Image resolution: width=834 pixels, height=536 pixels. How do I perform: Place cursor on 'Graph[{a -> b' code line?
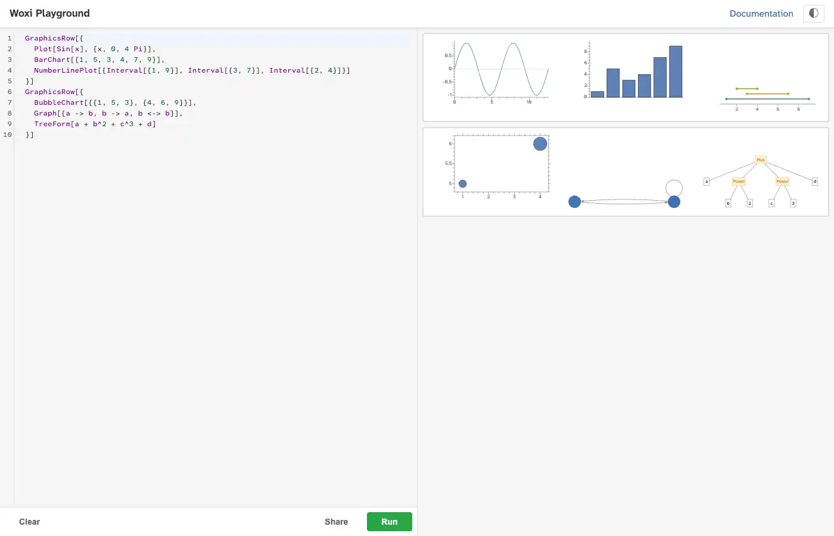coord(108,113)
